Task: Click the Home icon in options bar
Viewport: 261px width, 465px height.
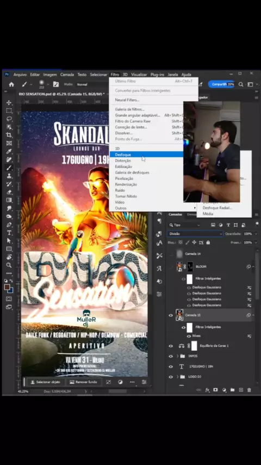Action: coord(11,84)
